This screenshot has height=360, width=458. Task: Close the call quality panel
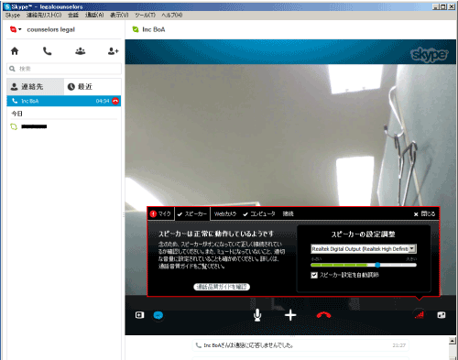[x=424, y=213]
